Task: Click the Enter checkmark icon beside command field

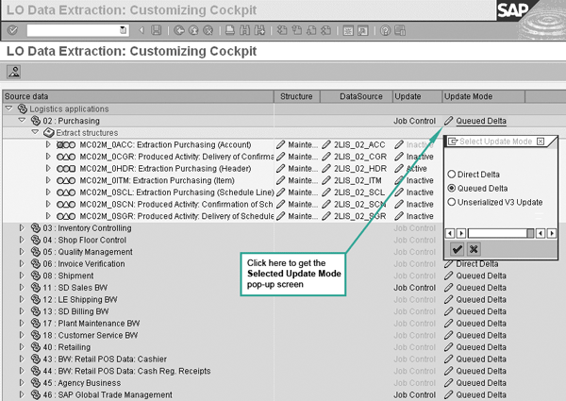Action: click(x=12, y=30)
